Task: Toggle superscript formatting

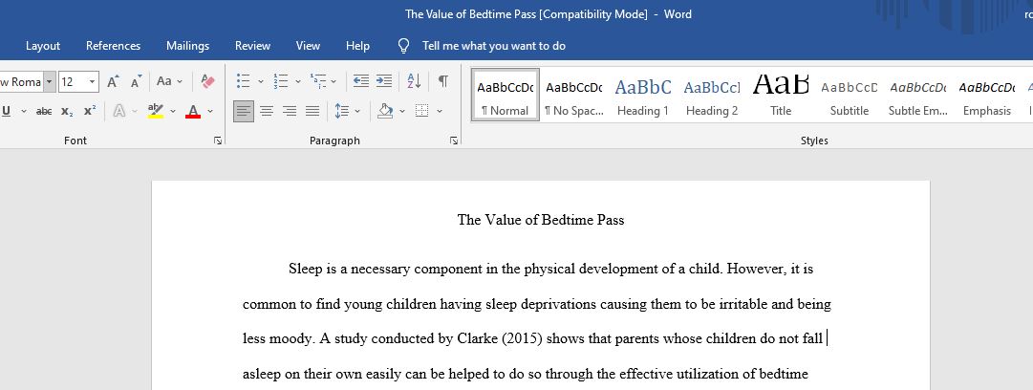Action: coord(90,111)
